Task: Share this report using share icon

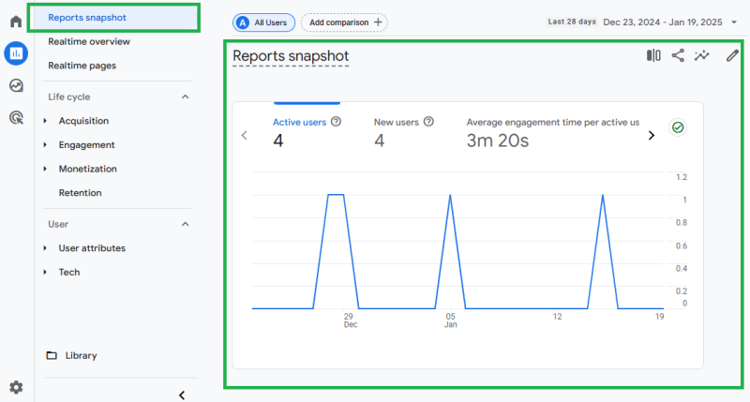Action: point(678,56)
